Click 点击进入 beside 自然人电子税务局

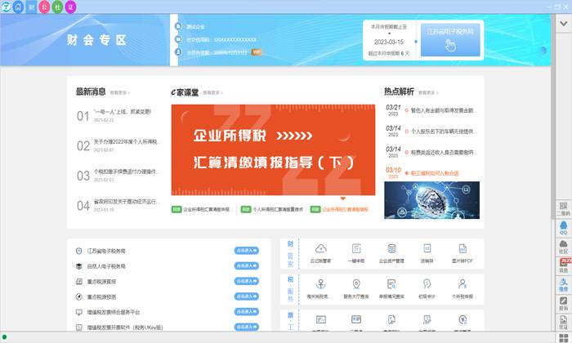[246, 265]
